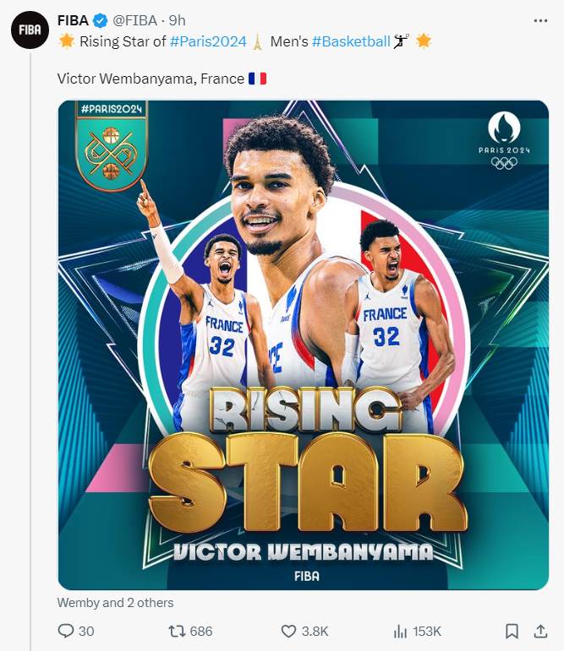Click the 686 reposts count
The image size is (564, 651).
pyautogui.click(x=201, y=632)
